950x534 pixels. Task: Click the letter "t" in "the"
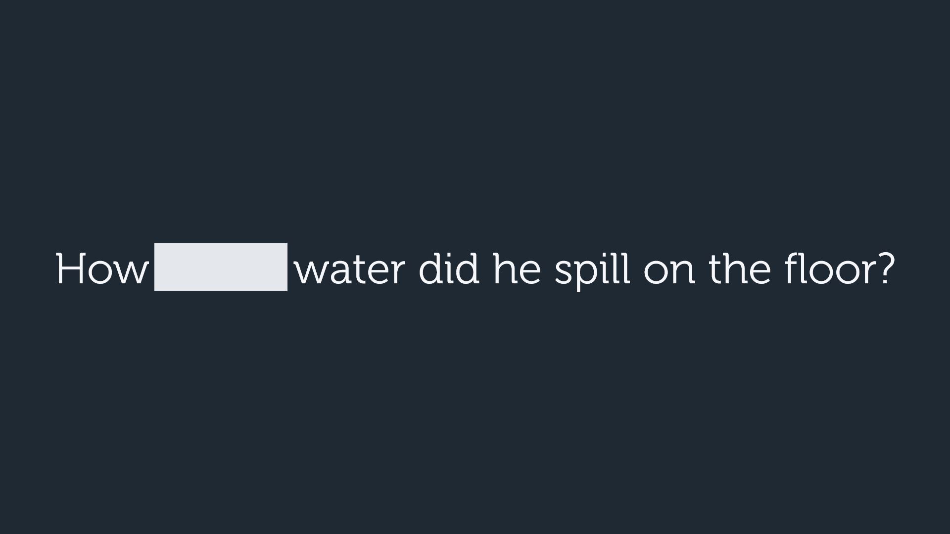click(715, 269)
